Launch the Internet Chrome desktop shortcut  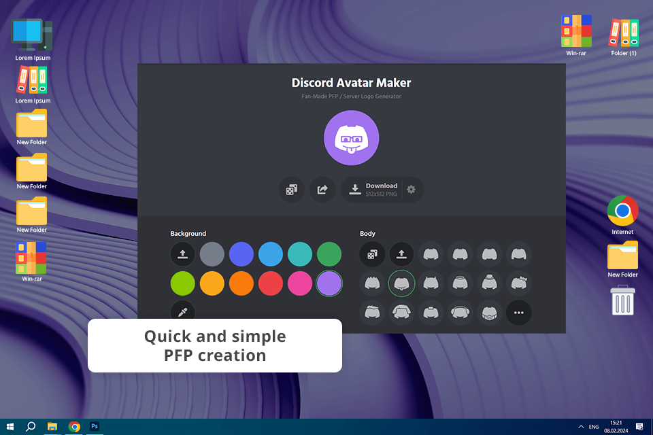tap(622, 215)
